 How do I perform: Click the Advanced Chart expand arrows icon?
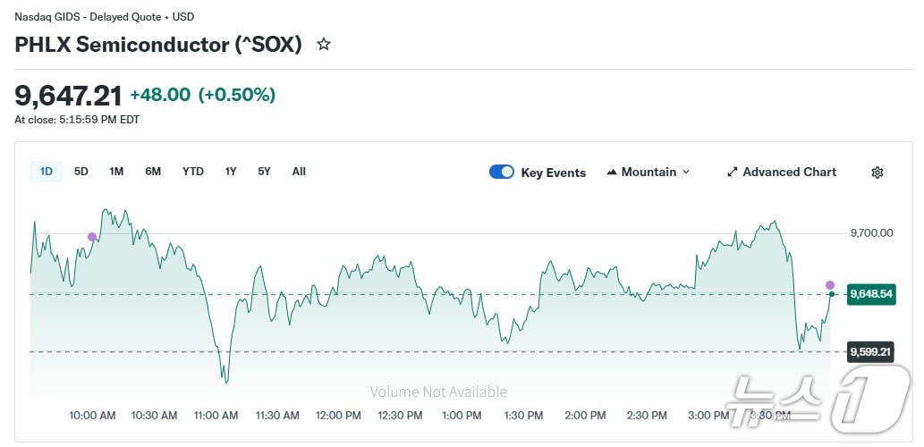tap(732, 172)
